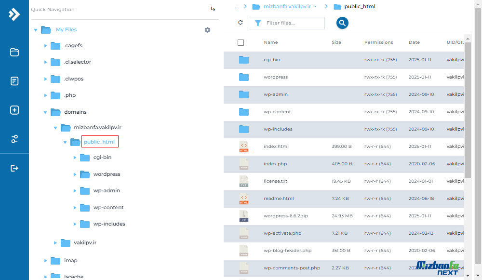Click the 24.93 MB size cell
Screen dimensions: 482x280
click(x=342, y=216)
